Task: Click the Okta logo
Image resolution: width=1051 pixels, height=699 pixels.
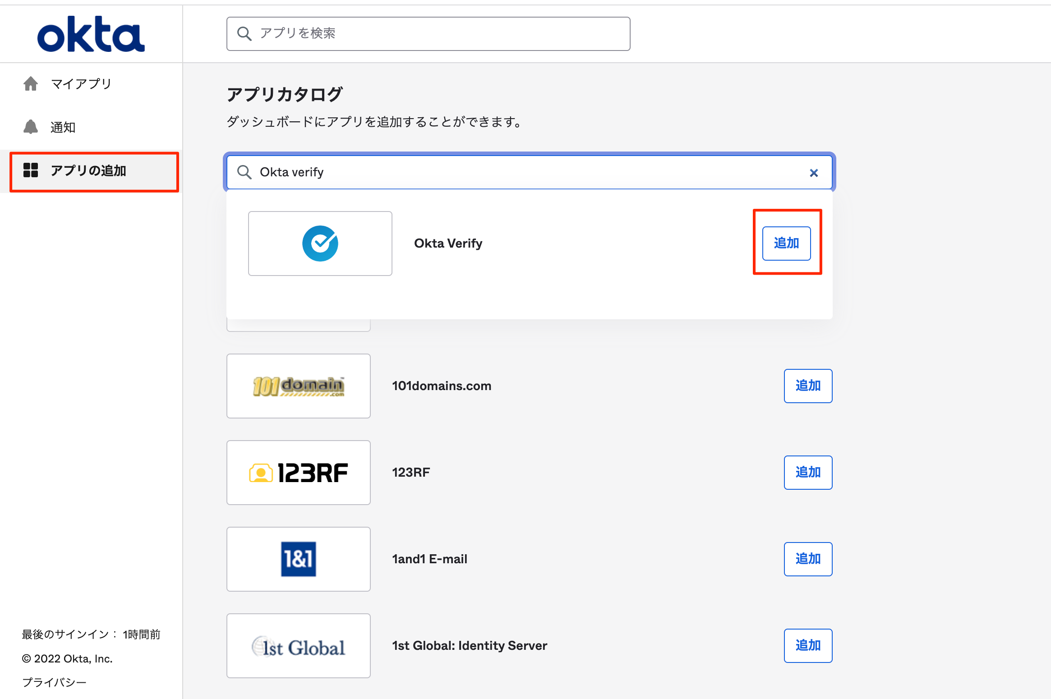Action: (x=91, y=34)
